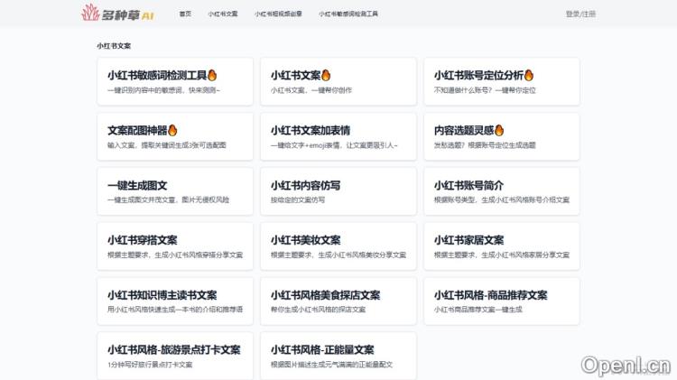Open the 首页 nav item

(185, 14)
